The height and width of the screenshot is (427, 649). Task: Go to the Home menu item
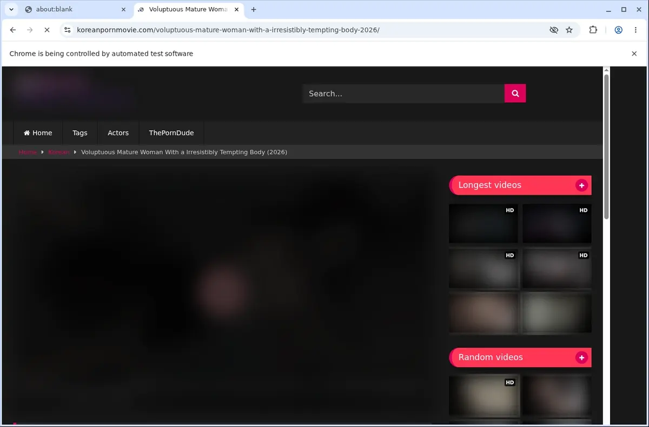coord(38,133)
